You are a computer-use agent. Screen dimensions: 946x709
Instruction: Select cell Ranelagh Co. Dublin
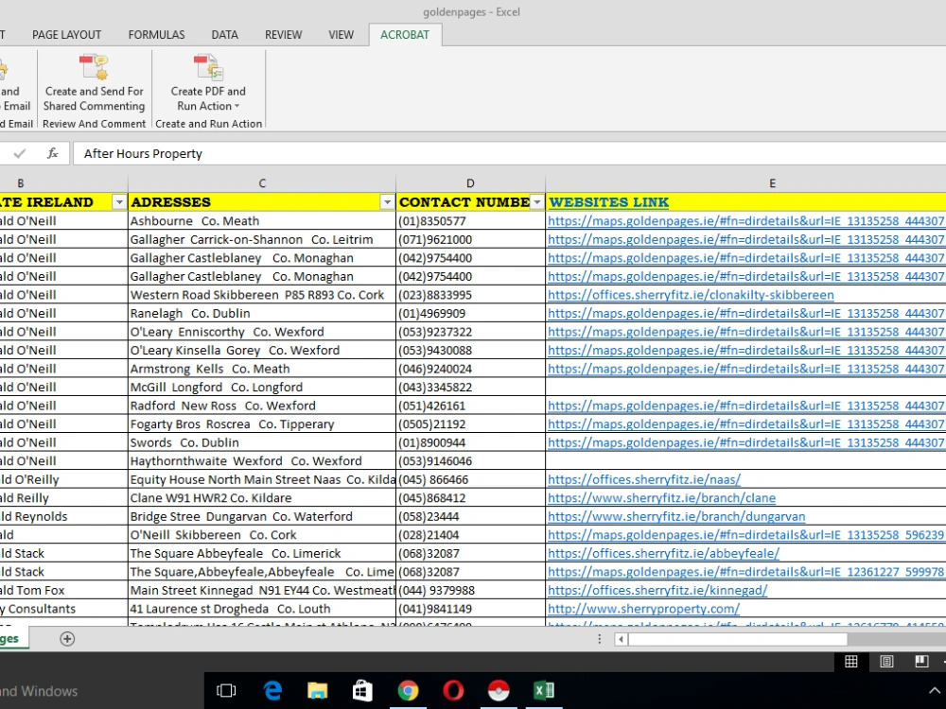262,314
